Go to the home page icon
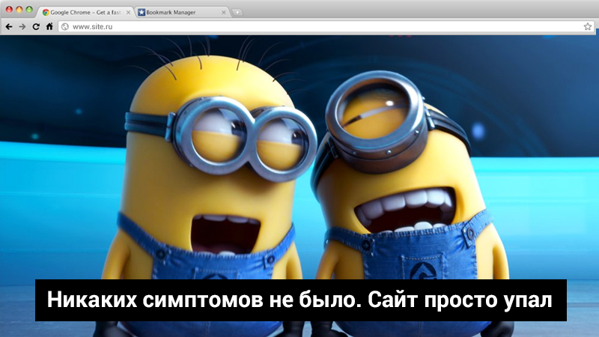 (49, 26)
